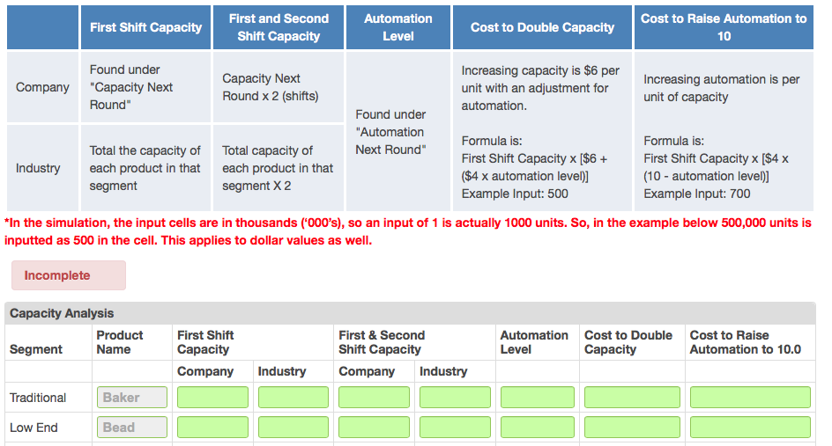Select the Bead product name field
Viewport: 832px width, 446px height.
[x=132, y=427]
